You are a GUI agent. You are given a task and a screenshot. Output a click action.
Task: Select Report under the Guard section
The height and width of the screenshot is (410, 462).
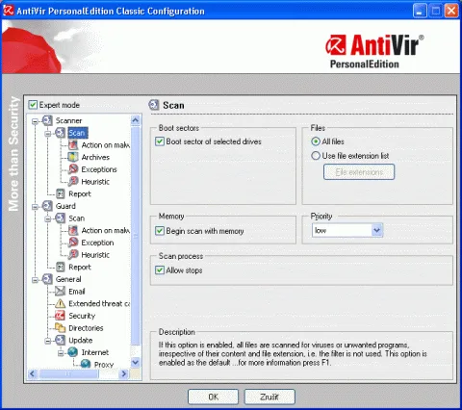(x=80, y=267)
